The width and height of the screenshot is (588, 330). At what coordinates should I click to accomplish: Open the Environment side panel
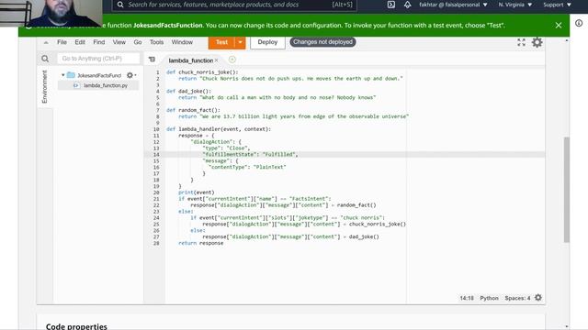(45, 87)
